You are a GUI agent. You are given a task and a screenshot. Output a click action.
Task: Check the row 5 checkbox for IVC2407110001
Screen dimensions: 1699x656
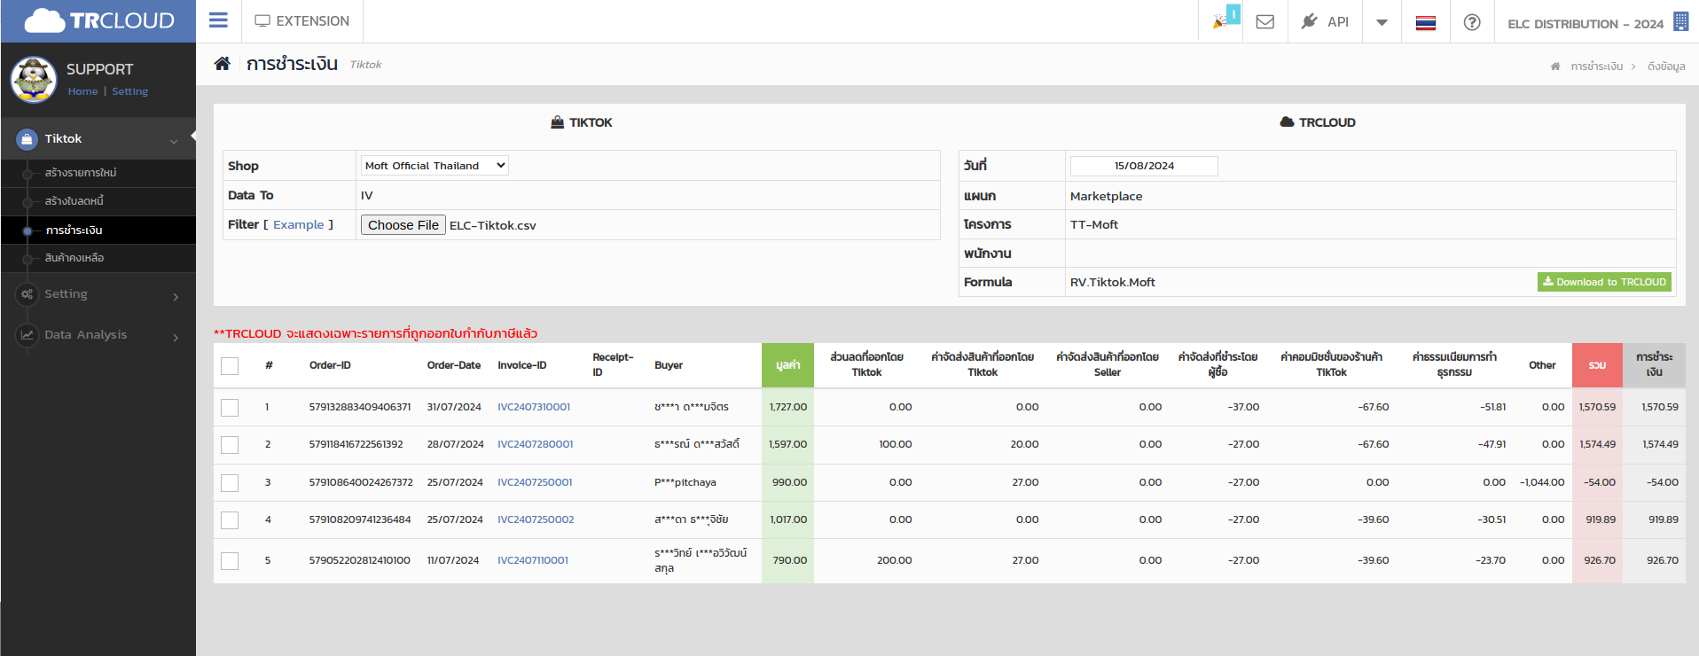230,561
